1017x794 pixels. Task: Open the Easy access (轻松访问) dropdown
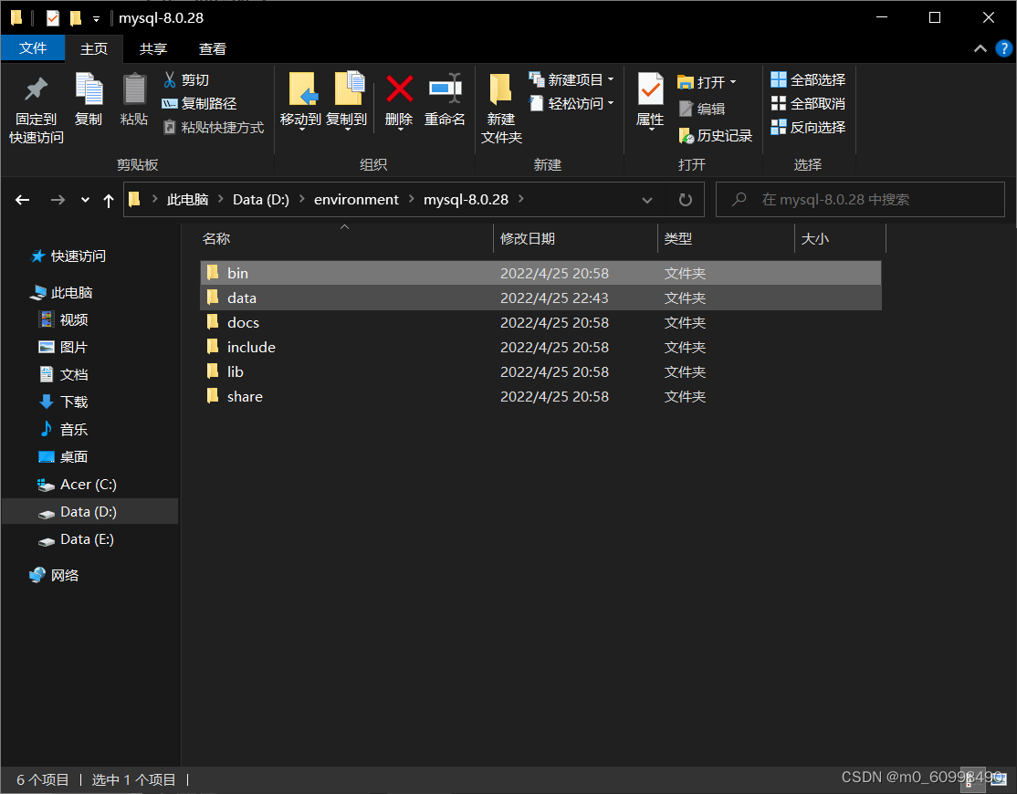point(571,104)
